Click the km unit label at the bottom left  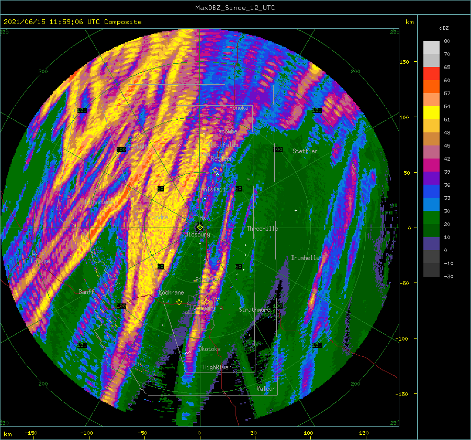point(7,434)
